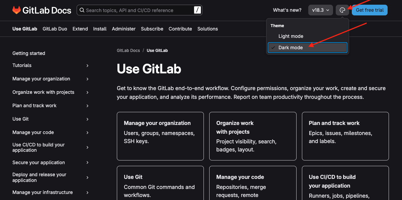Open Tutorials link in sidebar

22,65
